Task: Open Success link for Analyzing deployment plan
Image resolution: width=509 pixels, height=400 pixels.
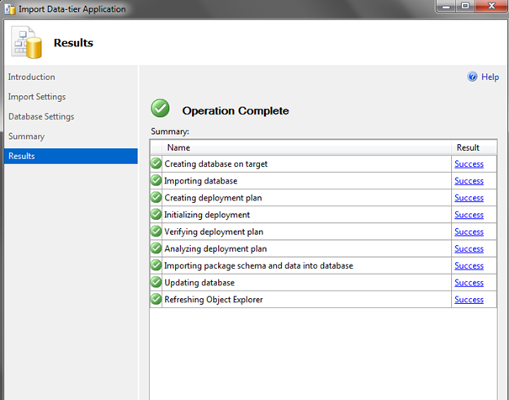Action: coord(469,248)
